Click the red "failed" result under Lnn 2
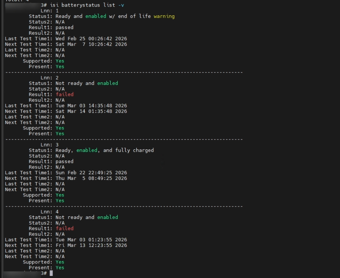This screenshot has height=278, width=340. pos(64,94)
